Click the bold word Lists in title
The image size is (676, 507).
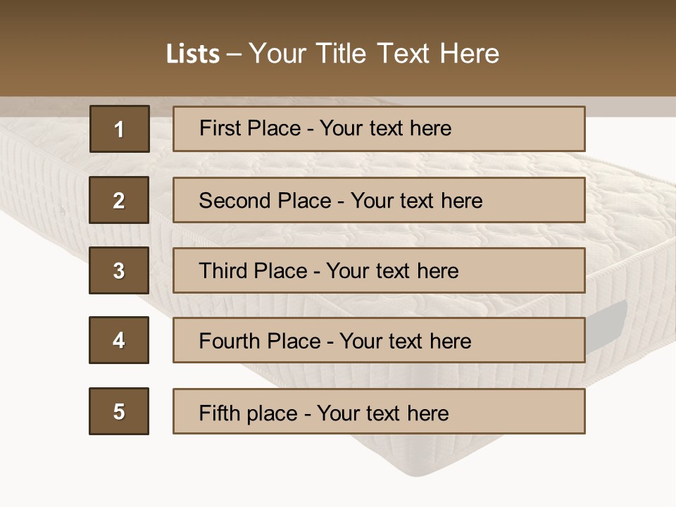point(193,54)
